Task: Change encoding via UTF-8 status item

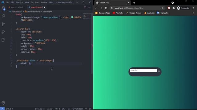Action: point(58,109)
